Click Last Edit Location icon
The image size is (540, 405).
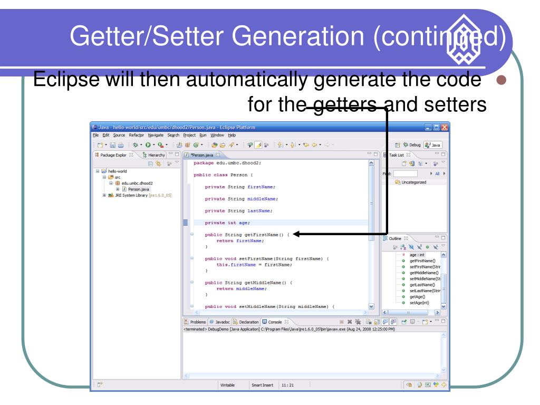[306, 145]
